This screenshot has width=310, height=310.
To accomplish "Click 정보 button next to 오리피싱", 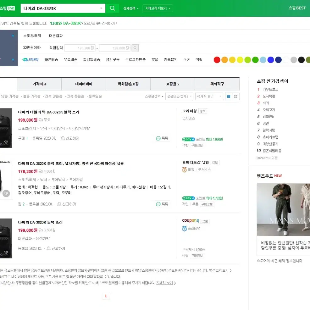I will [203, 111].
